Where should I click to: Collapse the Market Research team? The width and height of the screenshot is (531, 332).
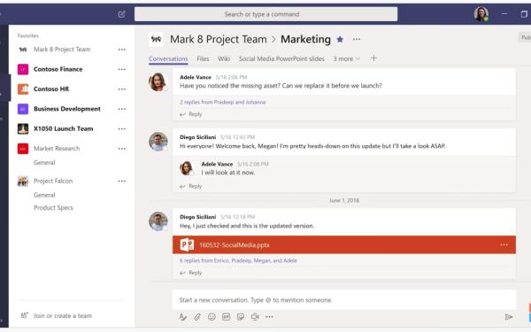point(57,149)
